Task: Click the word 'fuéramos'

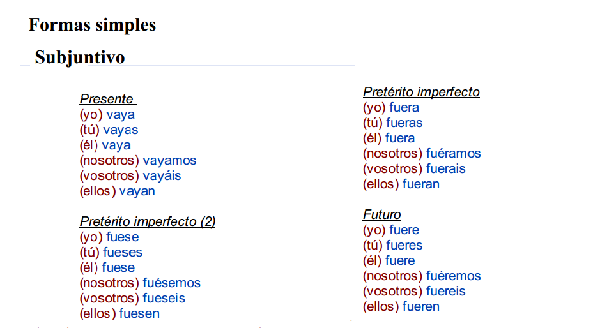Action: tap(454, 153)
